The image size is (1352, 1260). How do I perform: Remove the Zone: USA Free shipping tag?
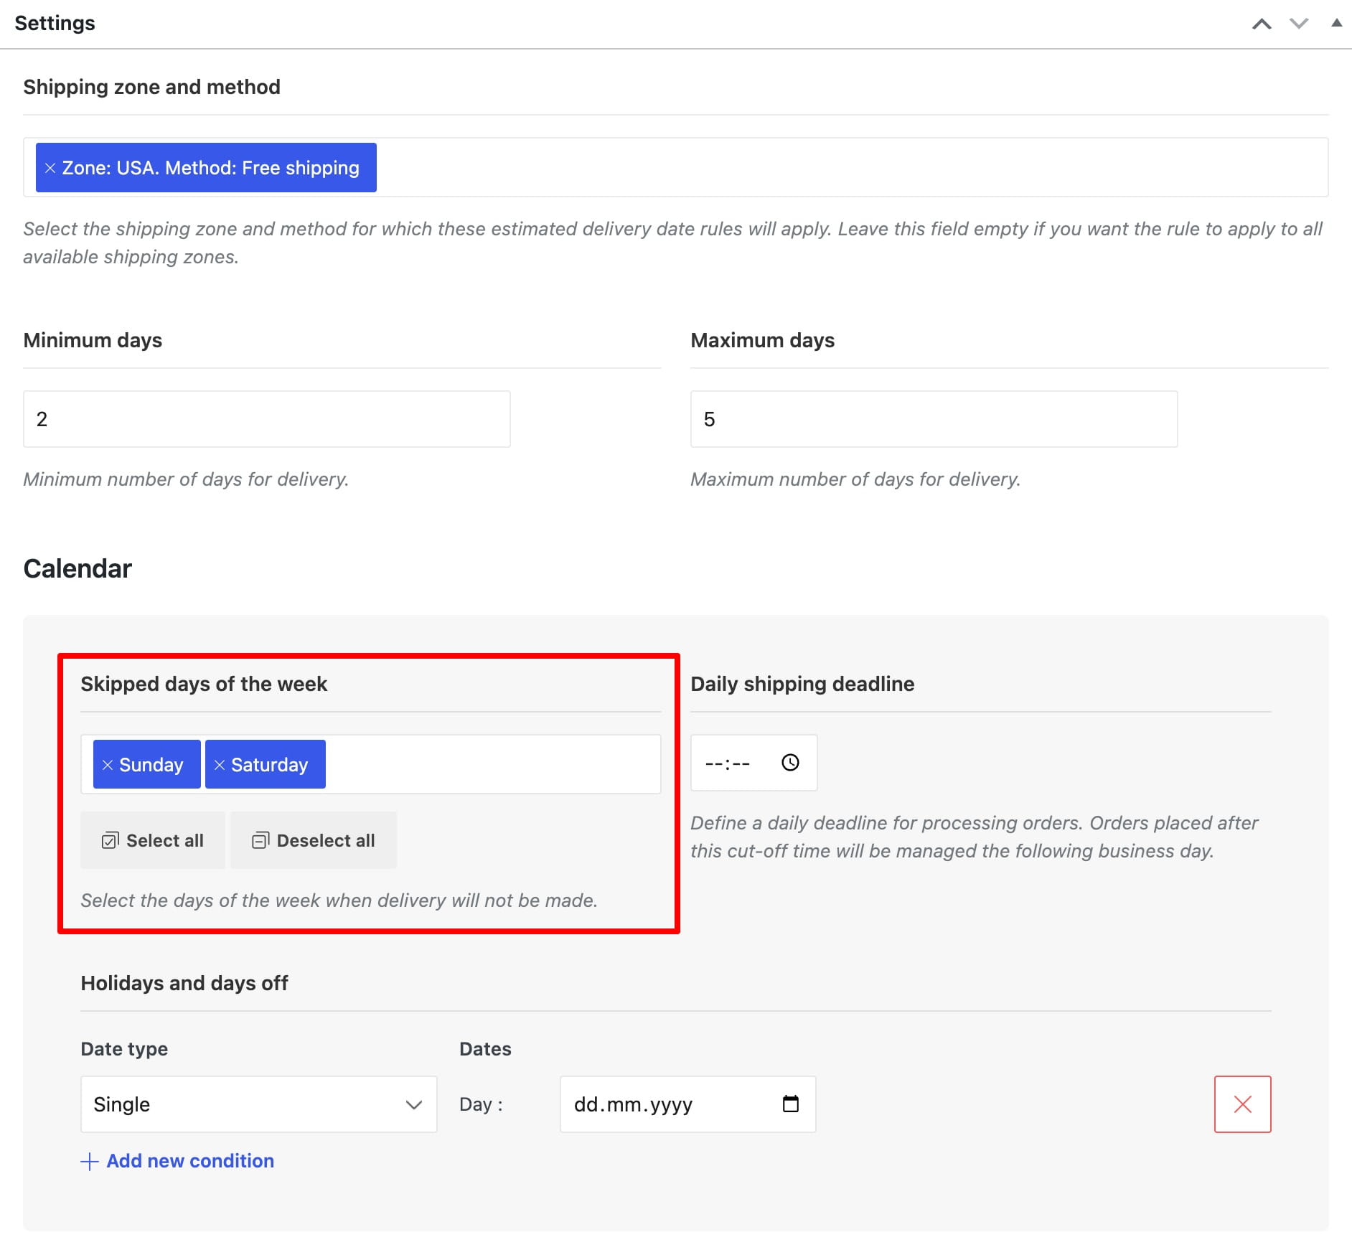(50, 168)
